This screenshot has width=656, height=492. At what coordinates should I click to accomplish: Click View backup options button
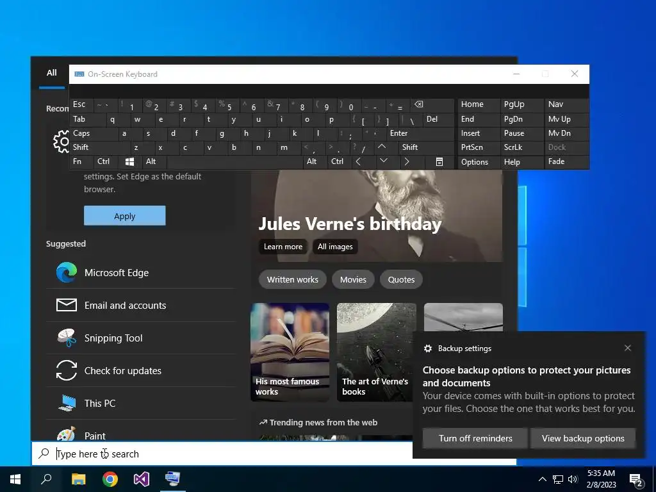coord(583,438)
